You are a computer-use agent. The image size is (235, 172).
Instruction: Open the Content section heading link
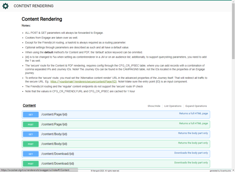point(29,106)
